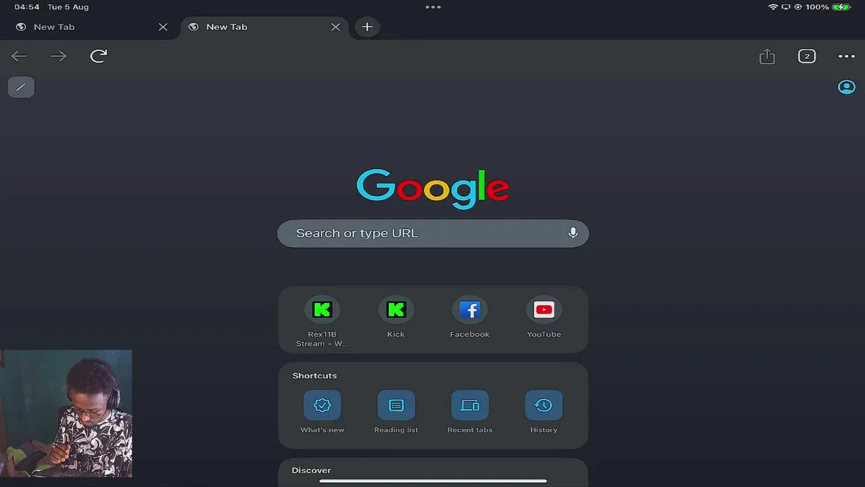Tap the 04:54 clock in status bar

click(x=27, y=7)
